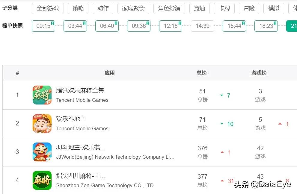297x194 pixels.
Task: Select the 全部游戏 subcategory filter
Action: [48, 8]
